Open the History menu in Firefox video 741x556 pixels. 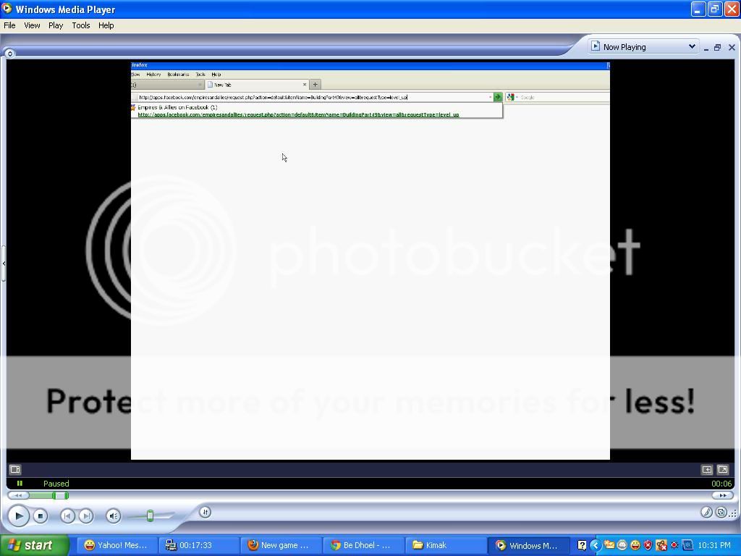(x=153, y=75)
